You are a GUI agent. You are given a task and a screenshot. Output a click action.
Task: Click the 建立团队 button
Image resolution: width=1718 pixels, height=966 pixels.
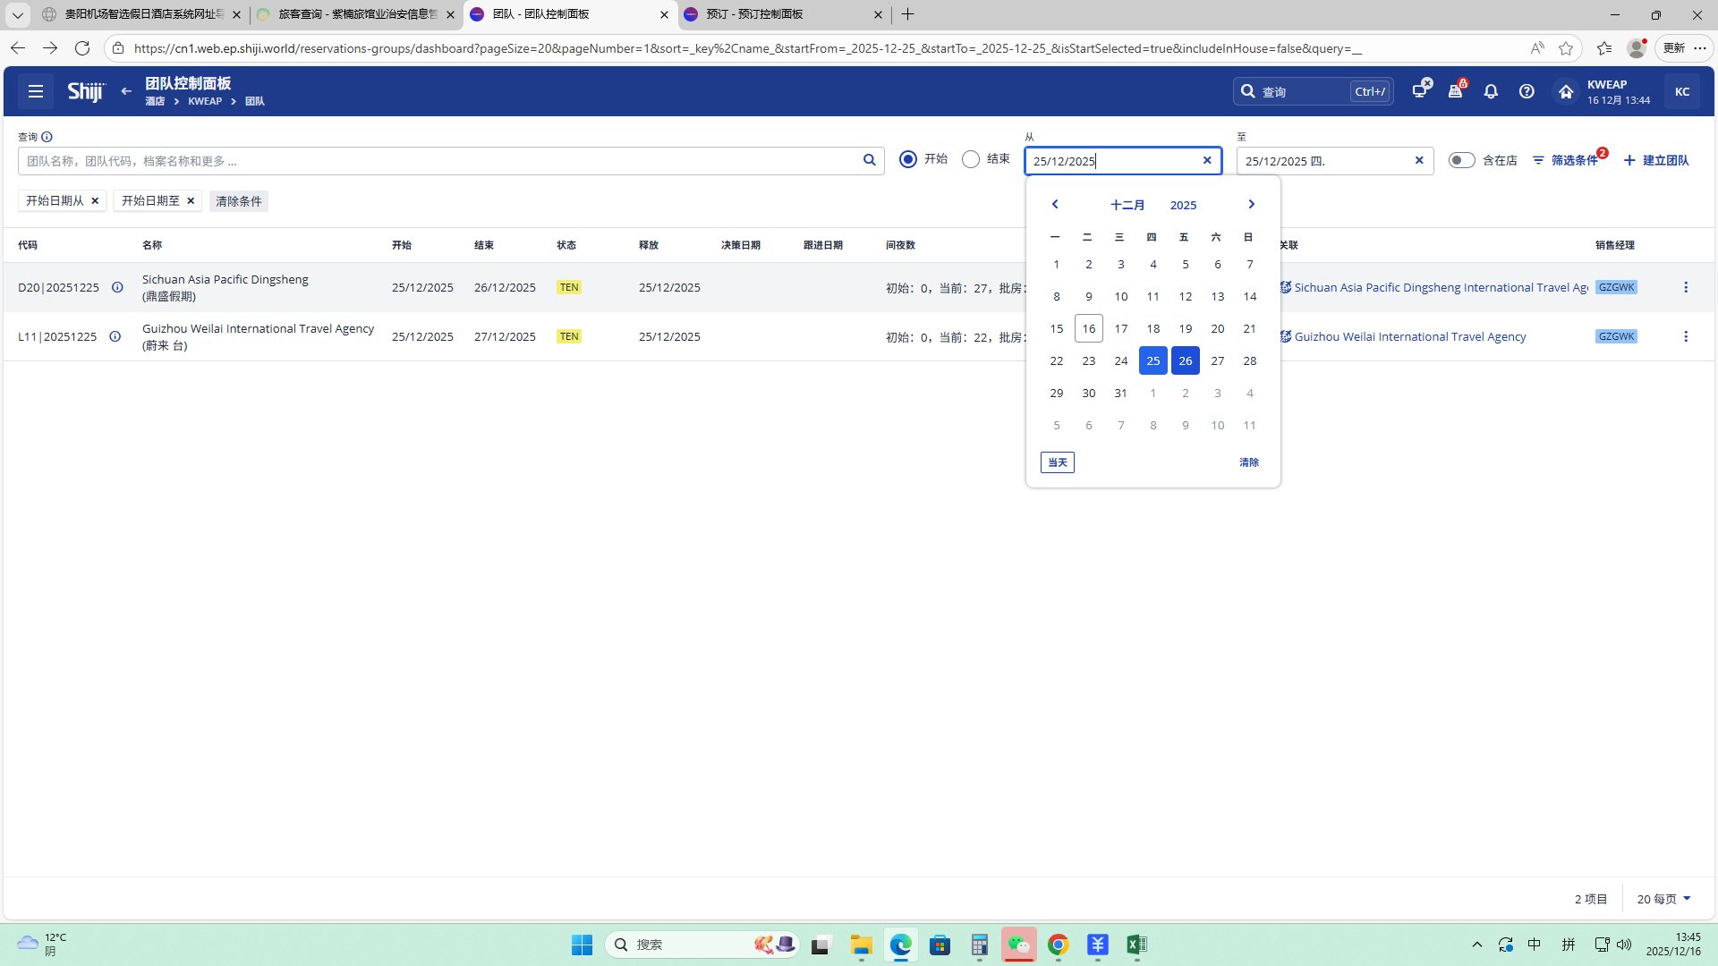[1656, 160]
